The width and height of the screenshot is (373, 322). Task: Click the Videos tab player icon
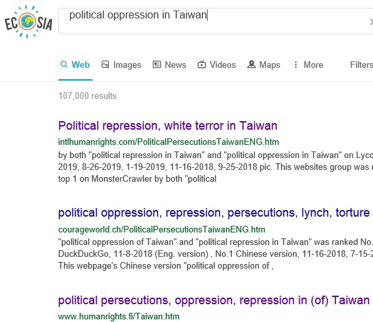click(202, 65)
